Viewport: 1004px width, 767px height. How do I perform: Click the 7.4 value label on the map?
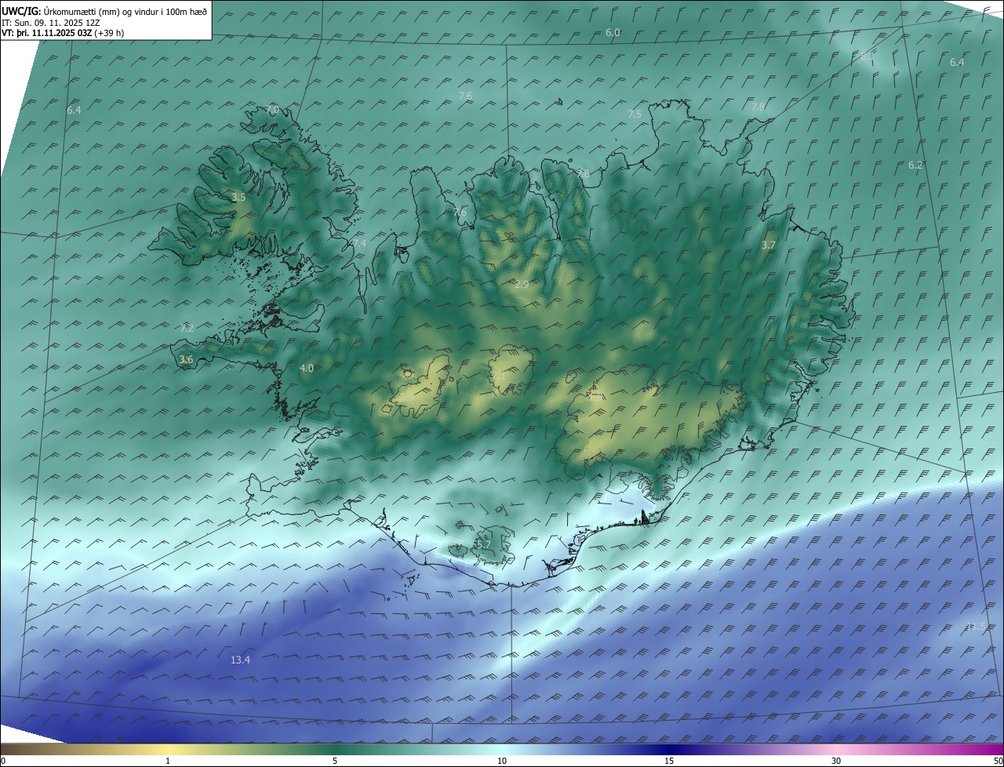[x=358, y=244]
